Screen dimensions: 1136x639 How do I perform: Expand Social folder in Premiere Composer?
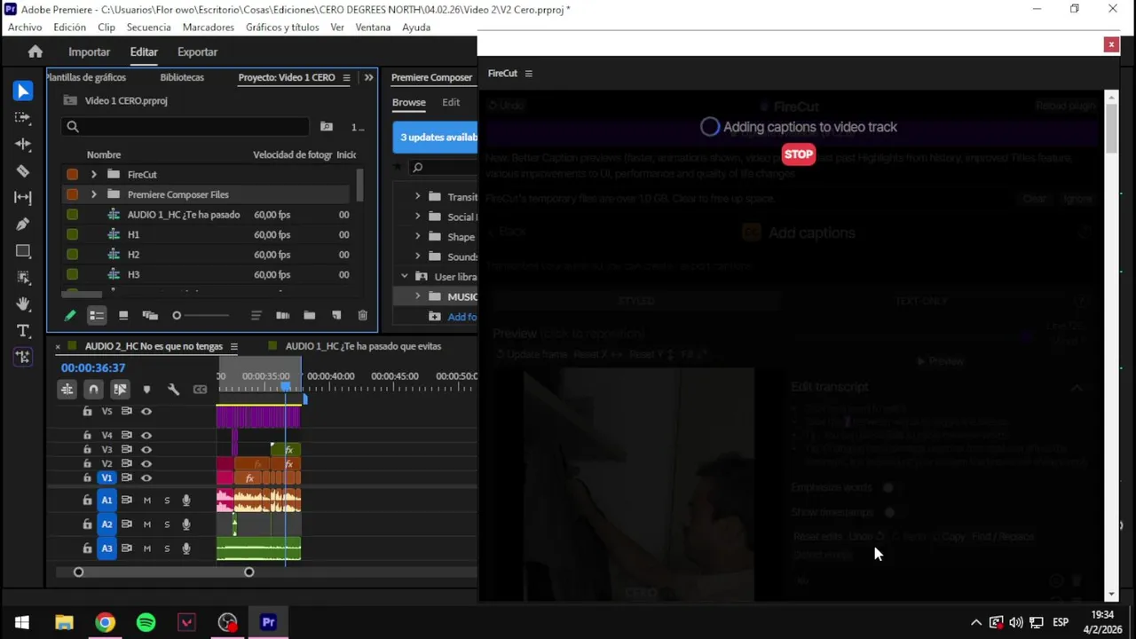pos(417,217)
